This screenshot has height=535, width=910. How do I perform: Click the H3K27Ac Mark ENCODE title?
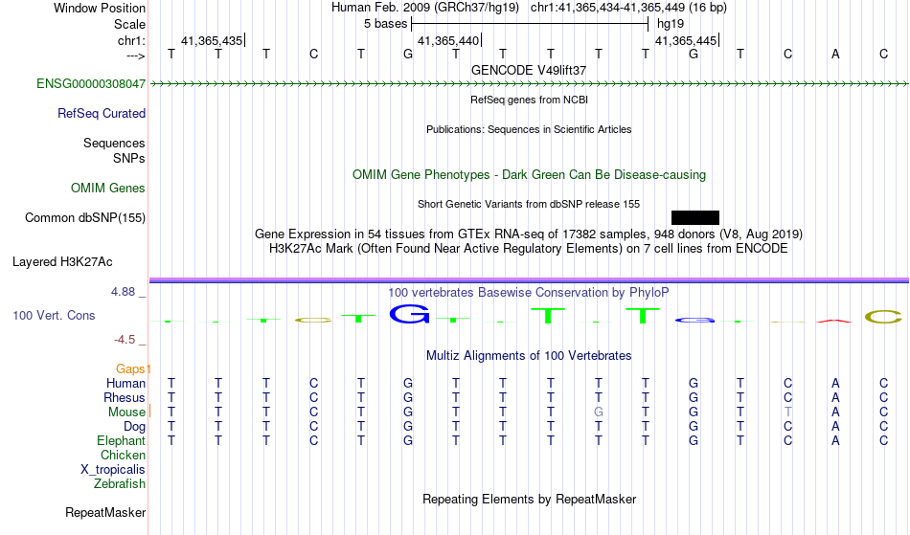tap(529, 249)
